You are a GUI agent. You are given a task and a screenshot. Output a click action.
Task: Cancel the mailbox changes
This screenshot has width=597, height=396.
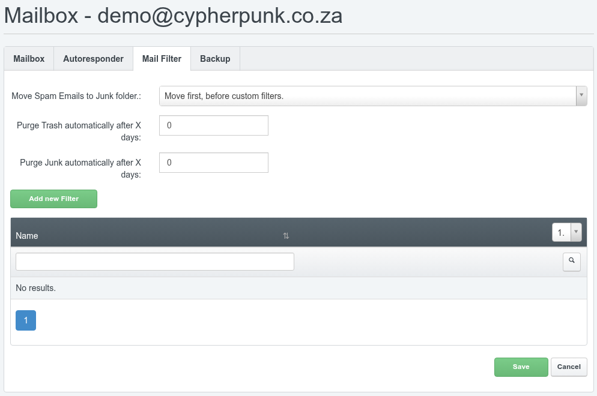569,367
